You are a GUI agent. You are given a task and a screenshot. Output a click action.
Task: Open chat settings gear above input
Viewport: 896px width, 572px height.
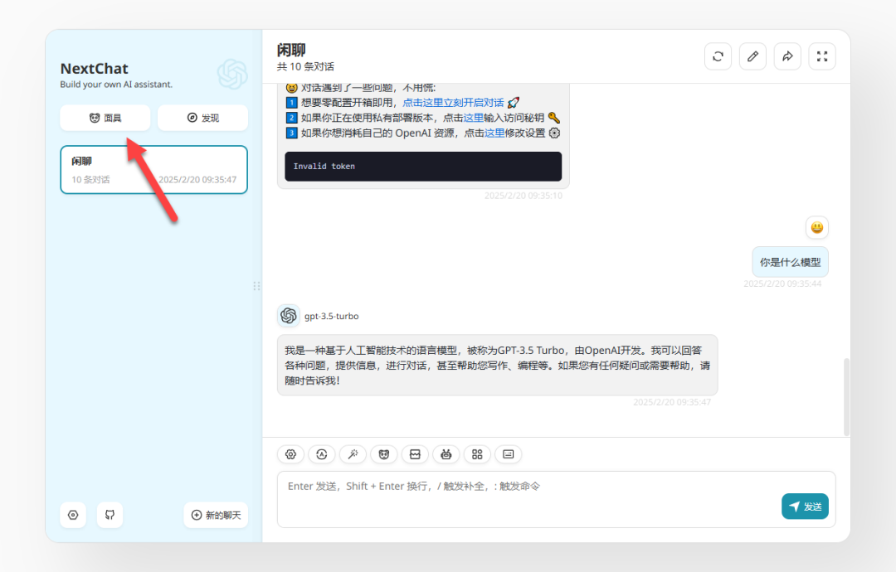tap(291, 454)
